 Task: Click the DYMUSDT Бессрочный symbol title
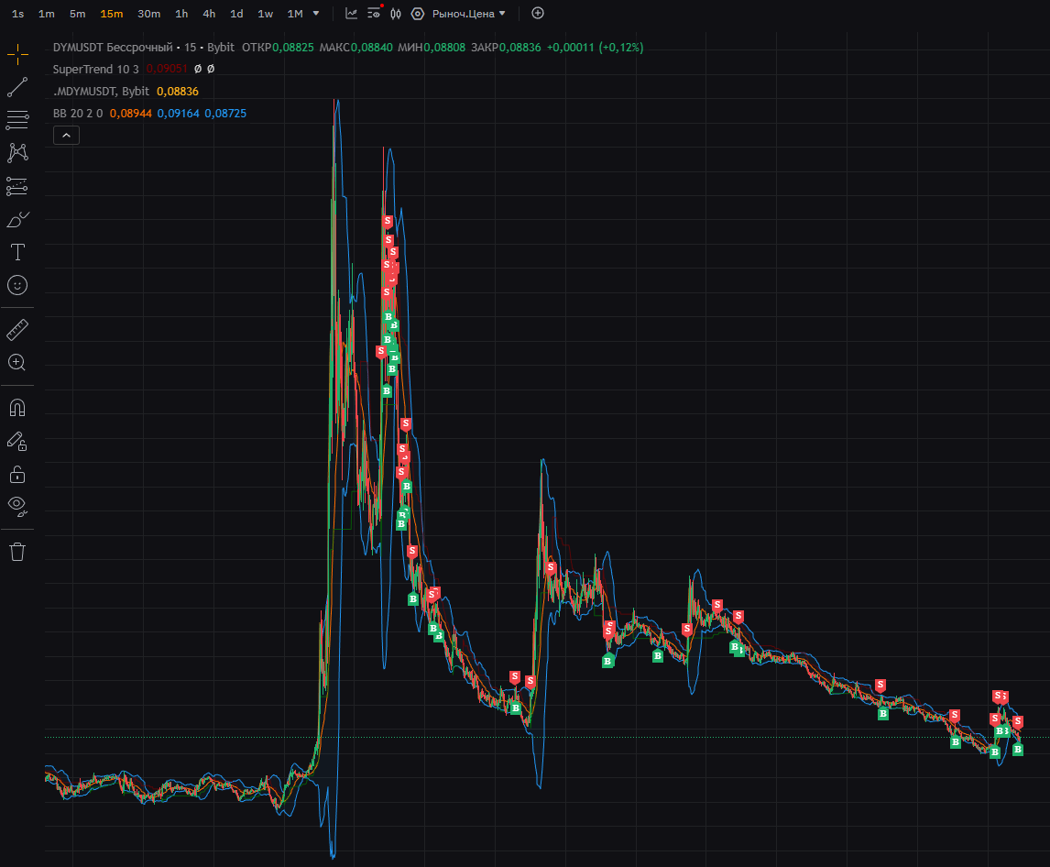pos(113,48)
